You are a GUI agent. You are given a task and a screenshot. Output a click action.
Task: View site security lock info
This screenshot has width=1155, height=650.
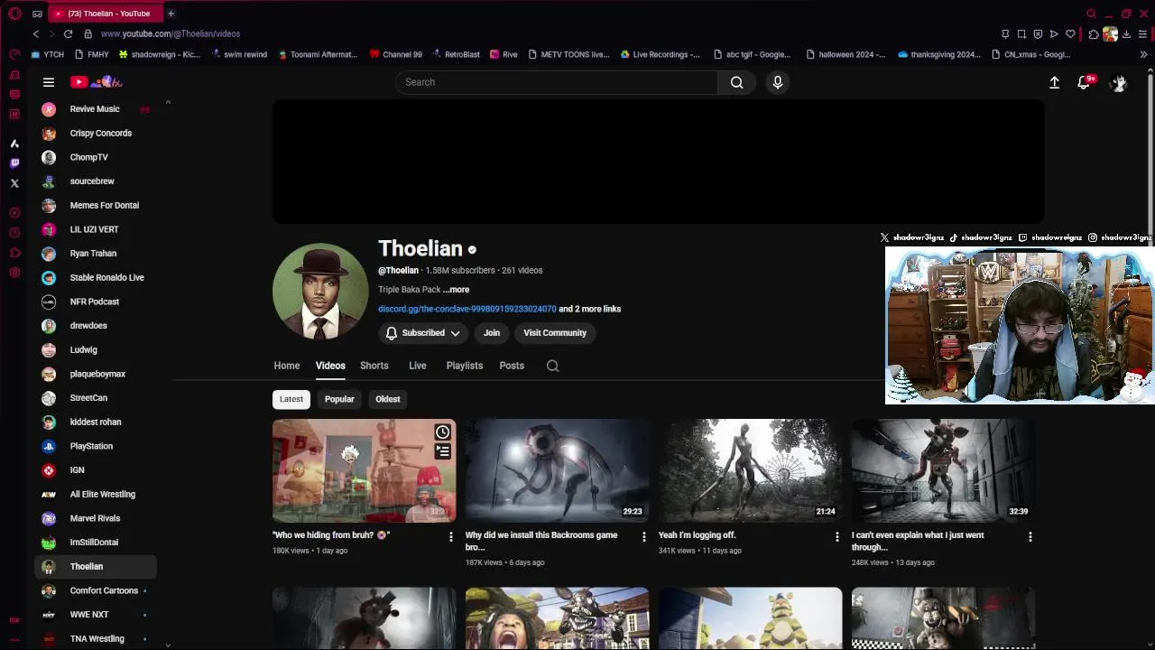click(x=88, y=33)
